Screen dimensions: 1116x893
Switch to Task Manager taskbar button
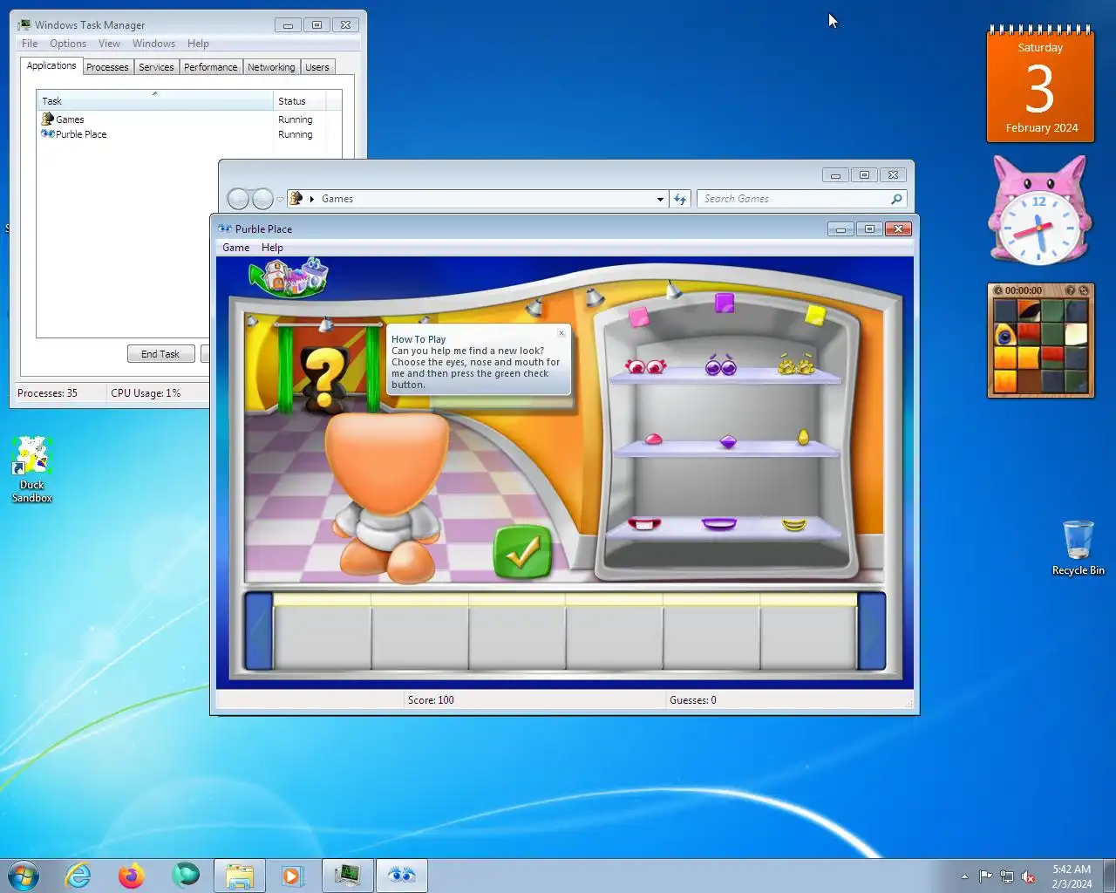[x=347, y=876]
